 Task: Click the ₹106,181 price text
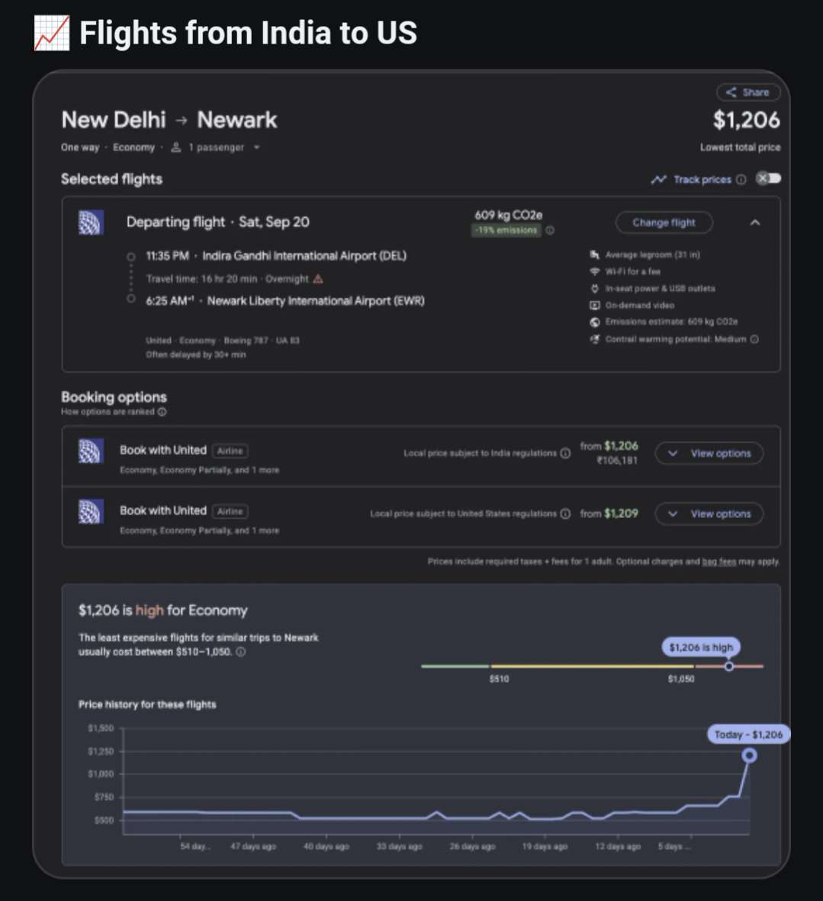[617, 461]
